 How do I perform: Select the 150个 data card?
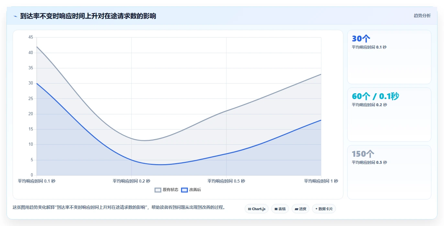click(389, 172)
